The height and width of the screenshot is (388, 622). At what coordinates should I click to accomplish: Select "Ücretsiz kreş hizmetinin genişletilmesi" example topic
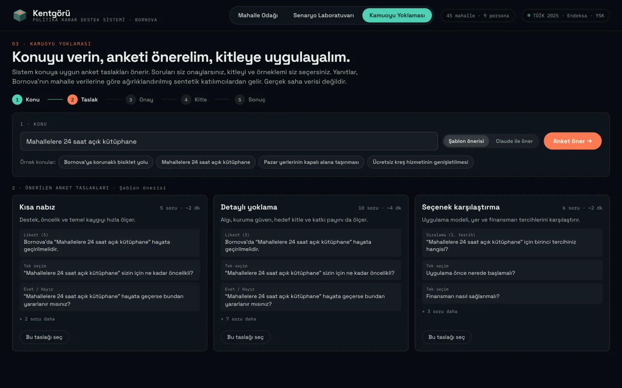[x=420, y=162]
